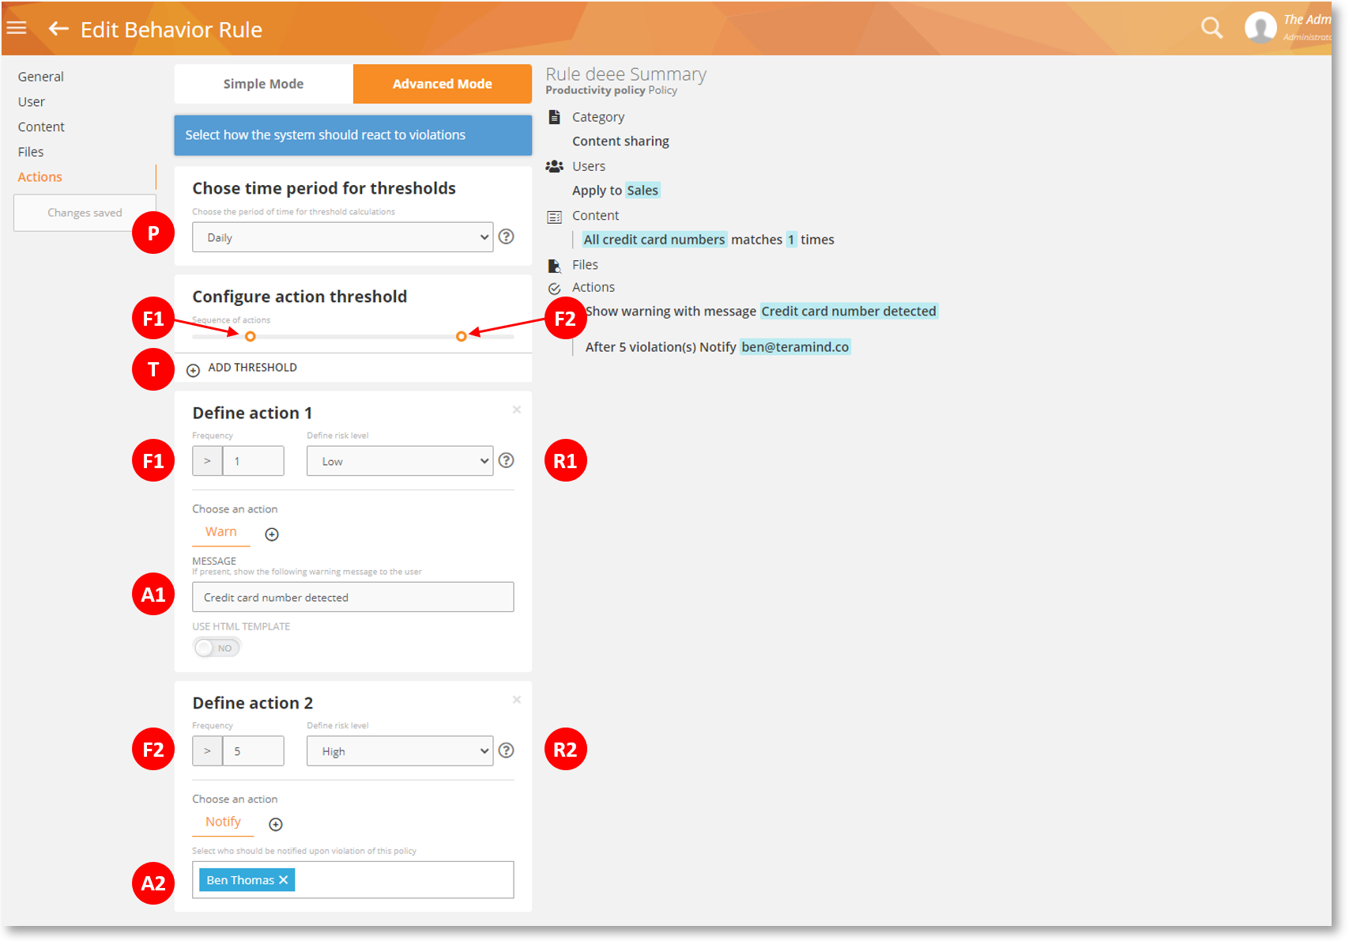Click the back arrow in header
Image resolution: width=1349 pixels, height=941 pixels.
pos(58,29)
